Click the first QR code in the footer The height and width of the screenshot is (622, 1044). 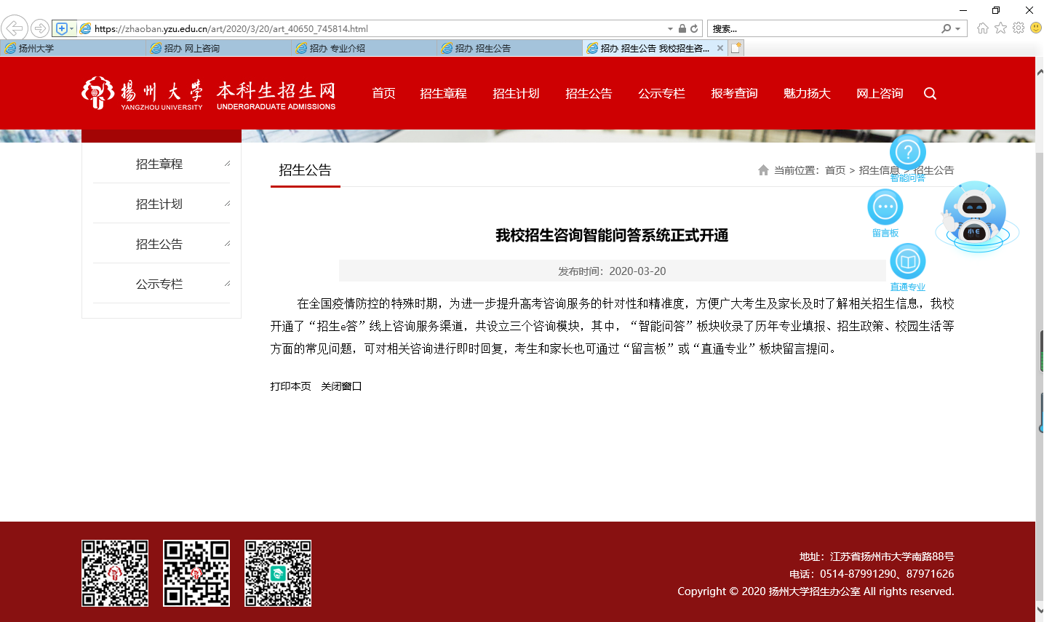(115, 573)
